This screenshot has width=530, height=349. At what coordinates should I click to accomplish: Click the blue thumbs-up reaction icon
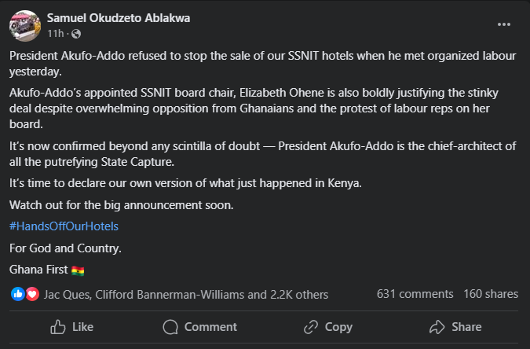[x=18, y=295]
